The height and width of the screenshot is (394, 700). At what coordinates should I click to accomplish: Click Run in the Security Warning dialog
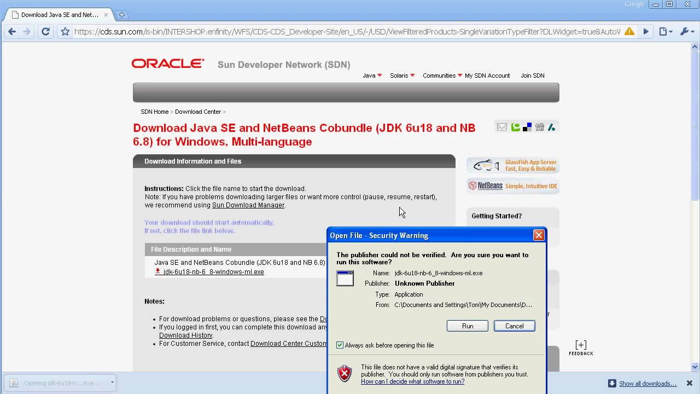coord(468,326)
